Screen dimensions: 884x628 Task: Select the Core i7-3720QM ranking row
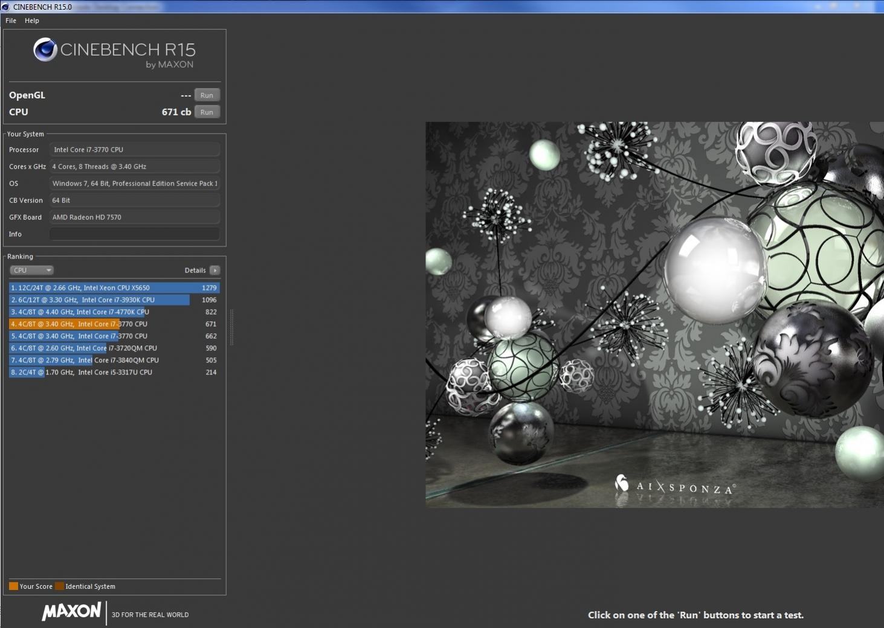point(114,348)
